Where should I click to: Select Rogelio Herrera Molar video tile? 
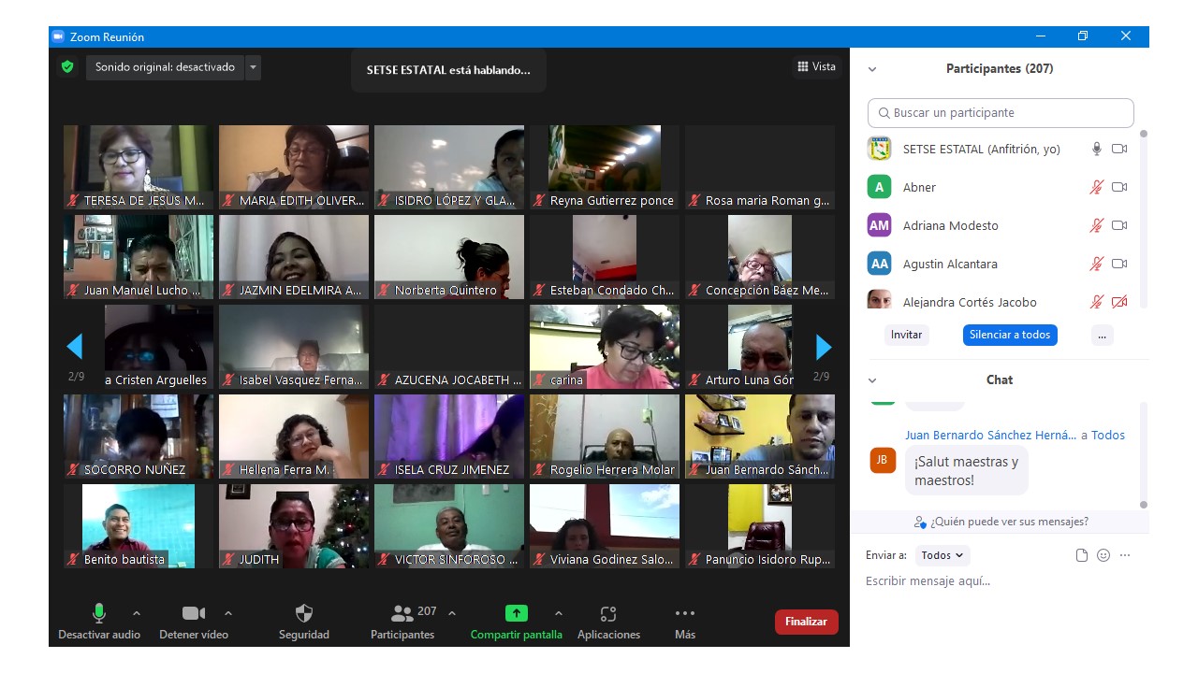click(605, 437)
